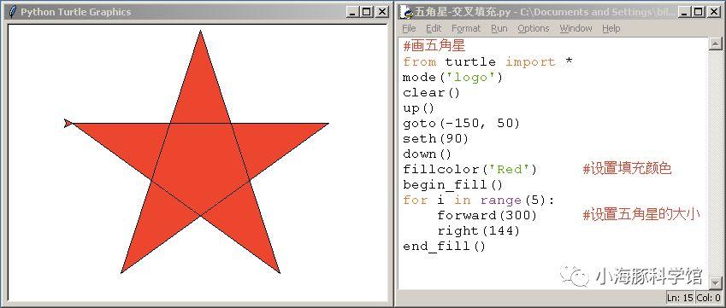This screenshot has height=308, width=726.
Task: Minimize the Python Turtle Graphics window
Action: (x=352, y=12)
